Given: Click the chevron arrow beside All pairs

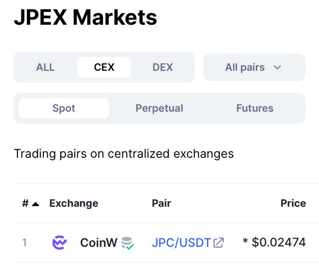Looking at the screenshot, I should [x=277, y=67].
